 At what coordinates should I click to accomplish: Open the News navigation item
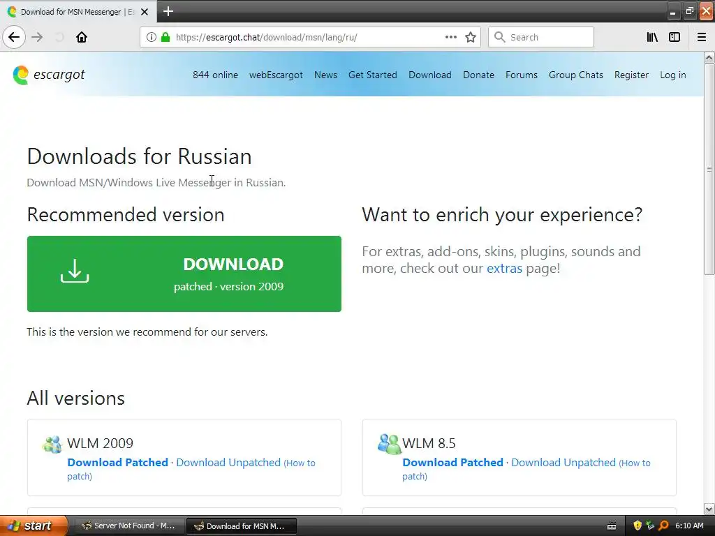pyautogui.click(x=325, y=75)
